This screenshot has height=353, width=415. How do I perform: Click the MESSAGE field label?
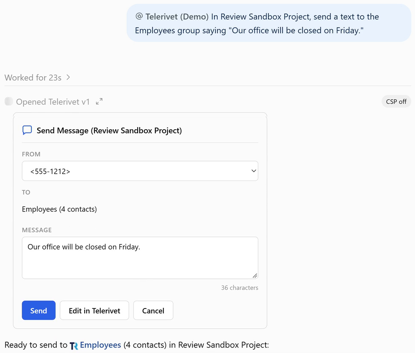(37, 230)
